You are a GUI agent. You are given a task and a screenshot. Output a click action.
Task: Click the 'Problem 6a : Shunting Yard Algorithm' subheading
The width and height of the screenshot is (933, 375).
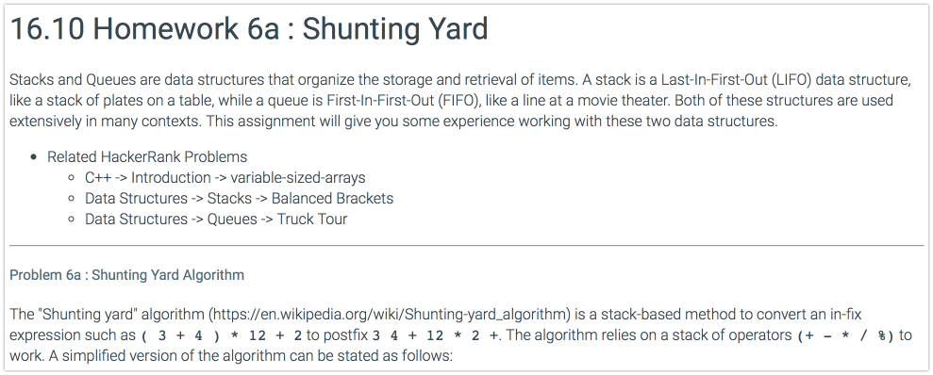(126, 275)
